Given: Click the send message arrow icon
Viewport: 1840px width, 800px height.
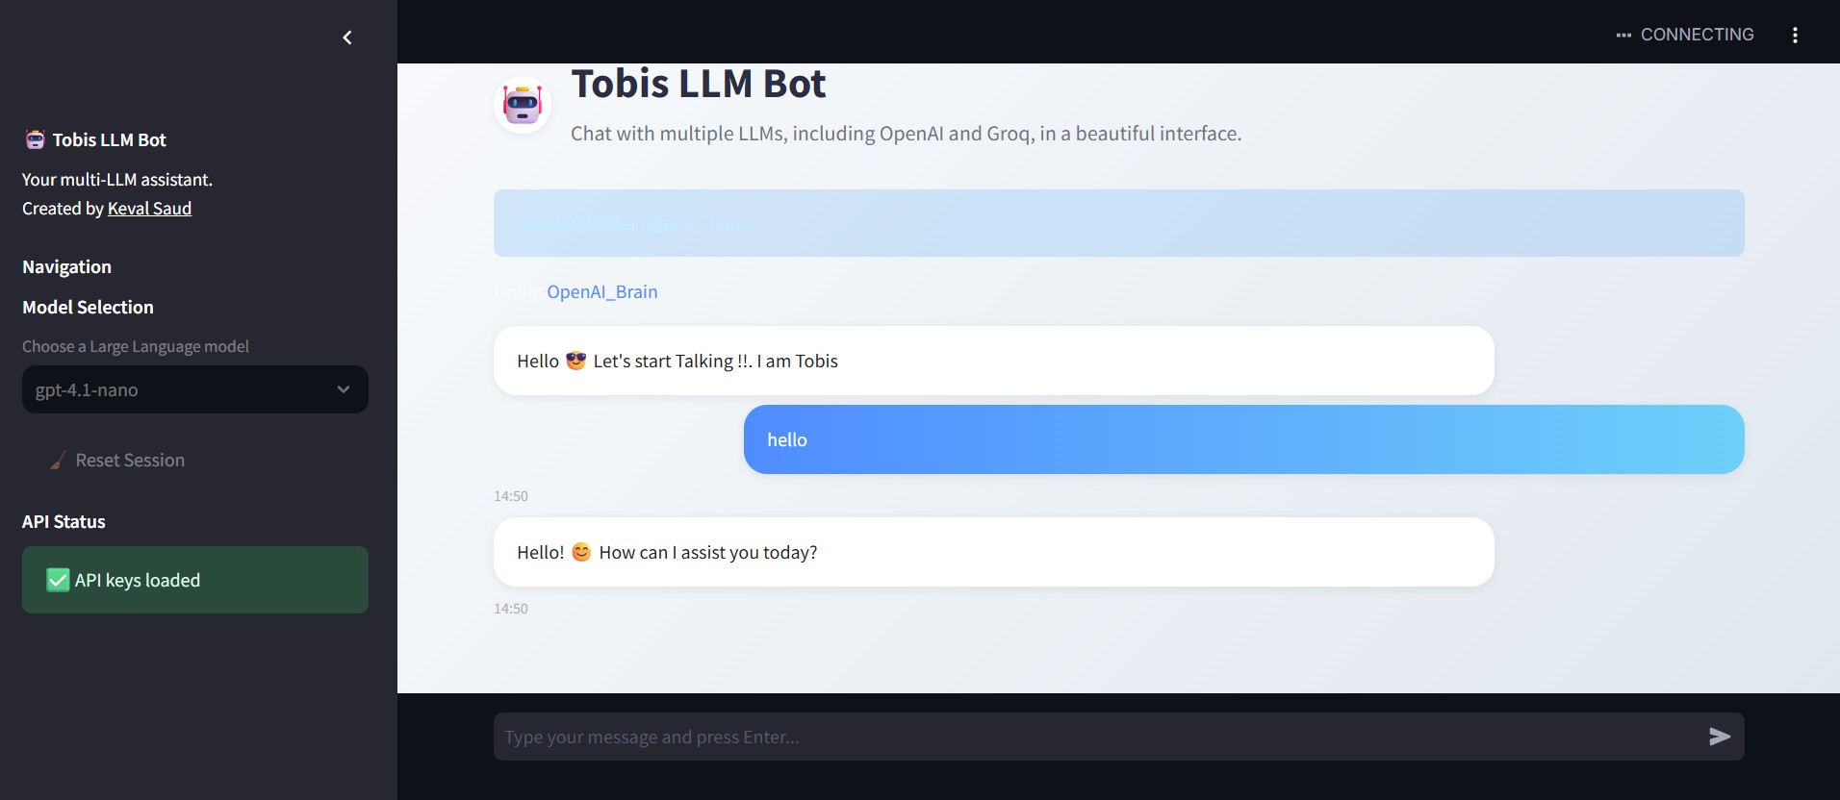Looking at the screenshot, I should (1719, 737).
